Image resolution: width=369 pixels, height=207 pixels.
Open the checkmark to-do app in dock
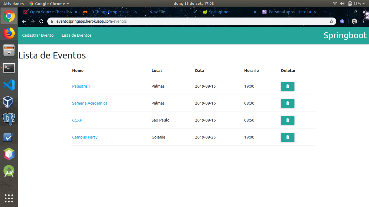(9, 137)
